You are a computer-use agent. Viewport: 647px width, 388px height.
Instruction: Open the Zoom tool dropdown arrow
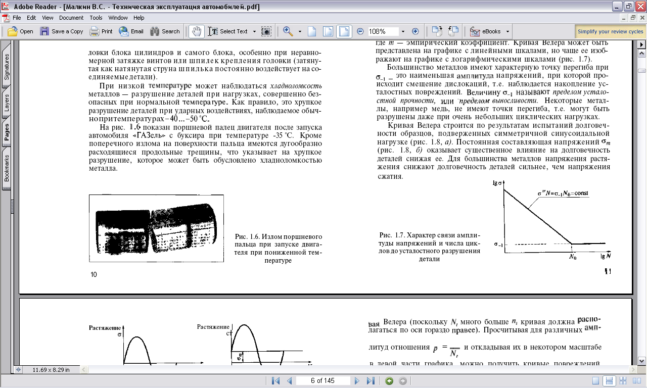pyautogui.click(x=300, y=31)
